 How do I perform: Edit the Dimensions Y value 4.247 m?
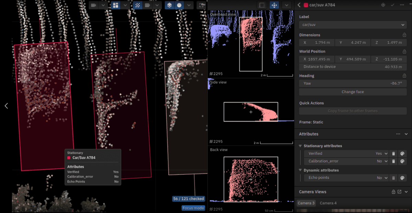tap(353, 42)
